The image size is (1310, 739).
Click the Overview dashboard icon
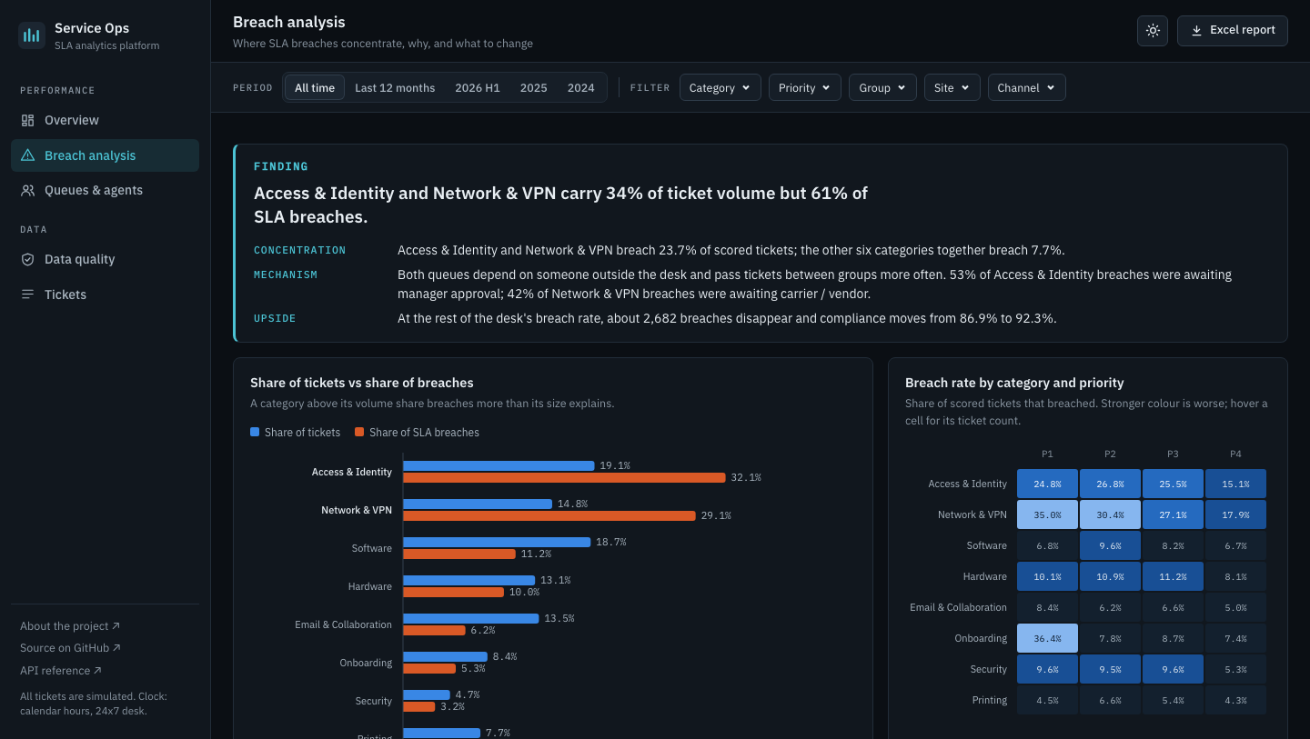click(x=27, y=120)
